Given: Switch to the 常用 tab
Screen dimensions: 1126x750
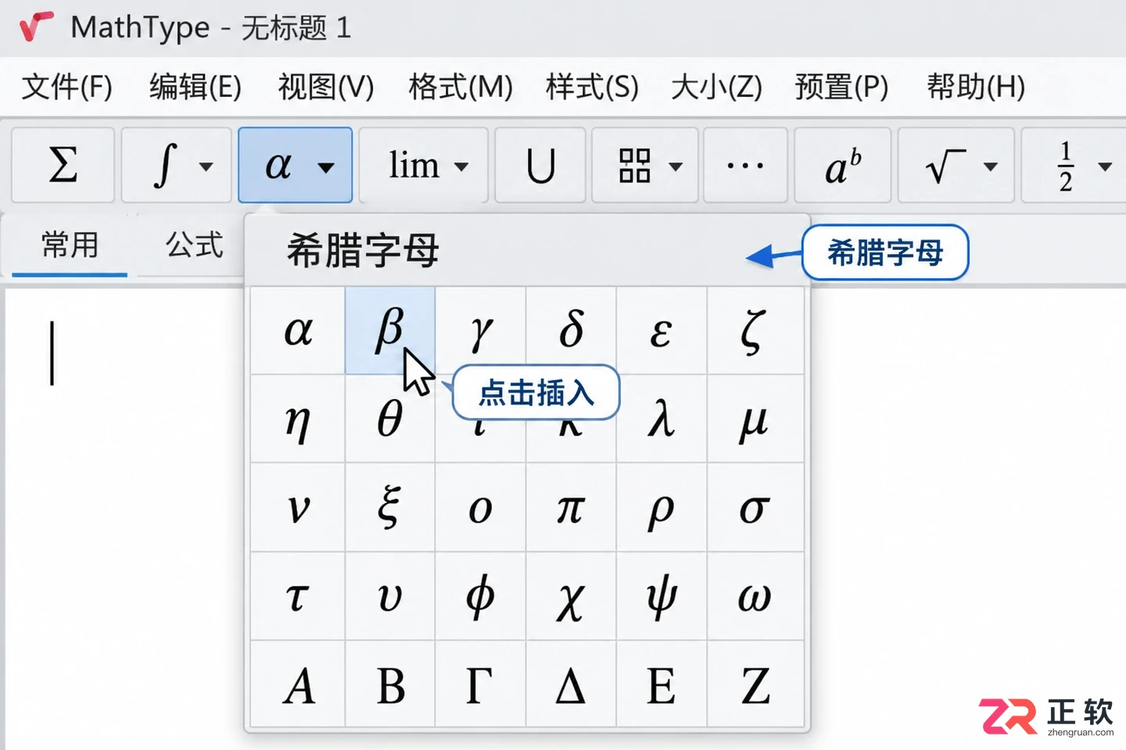Looking at the screenshot, I should [70, 246].
